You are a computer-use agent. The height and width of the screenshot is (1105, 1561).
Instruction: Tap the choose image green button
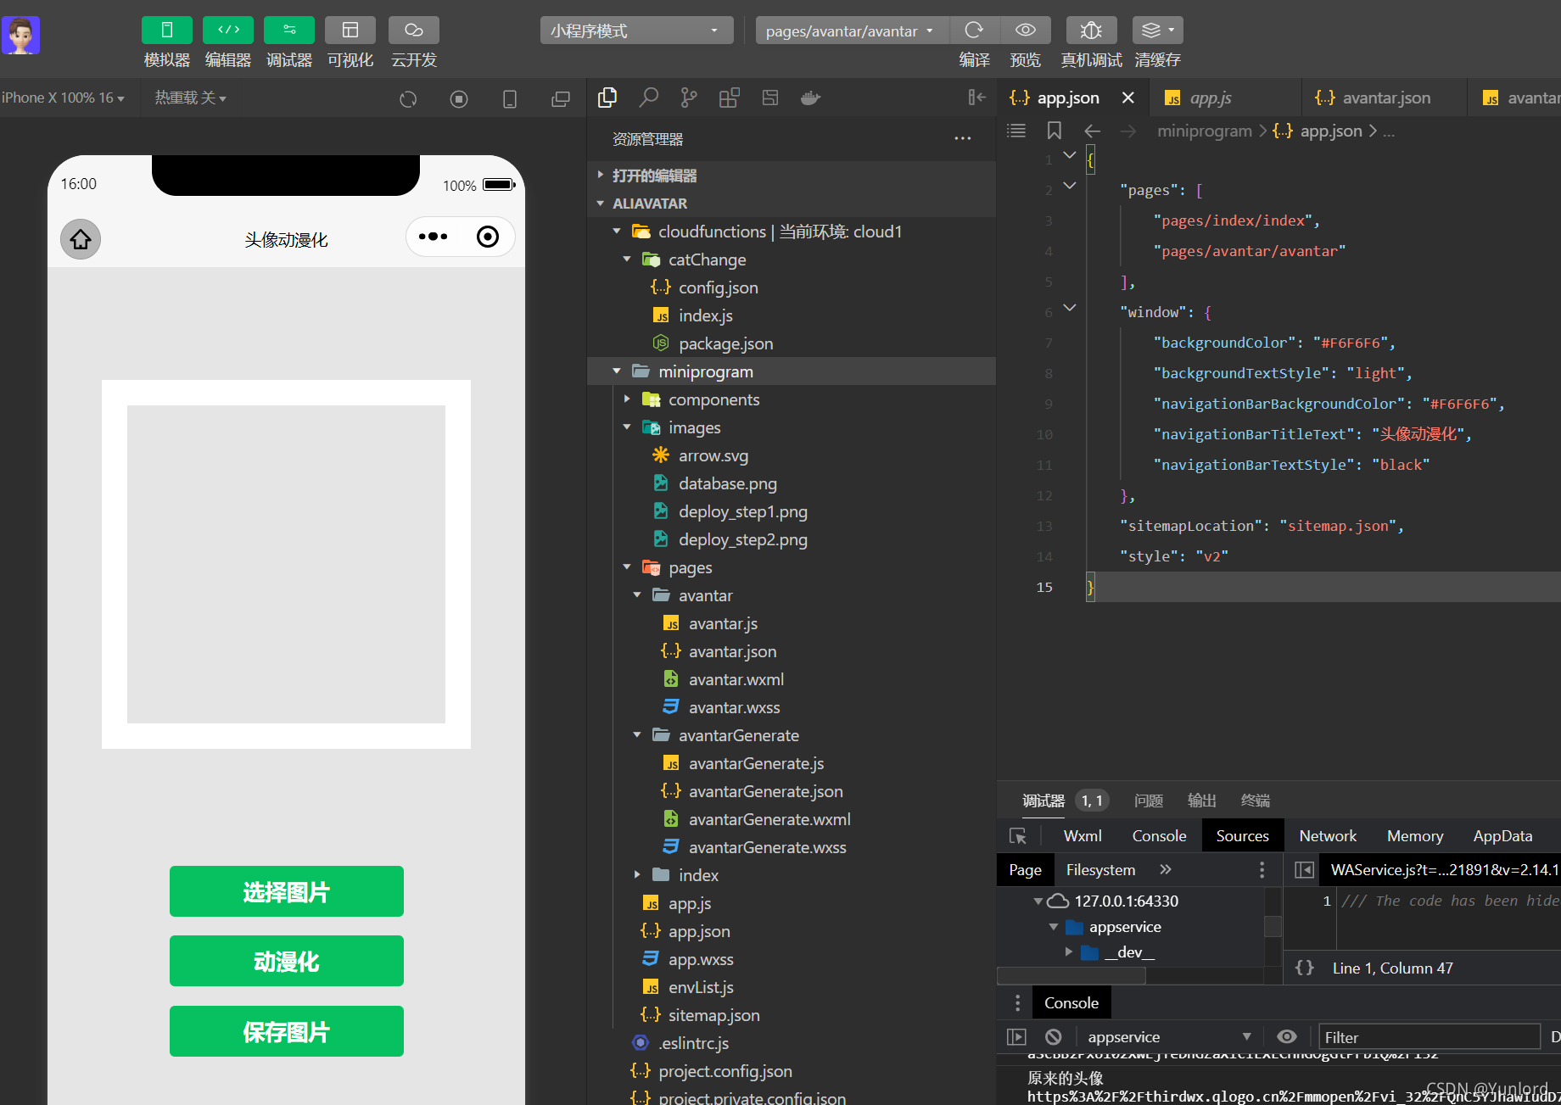(287, 891)
